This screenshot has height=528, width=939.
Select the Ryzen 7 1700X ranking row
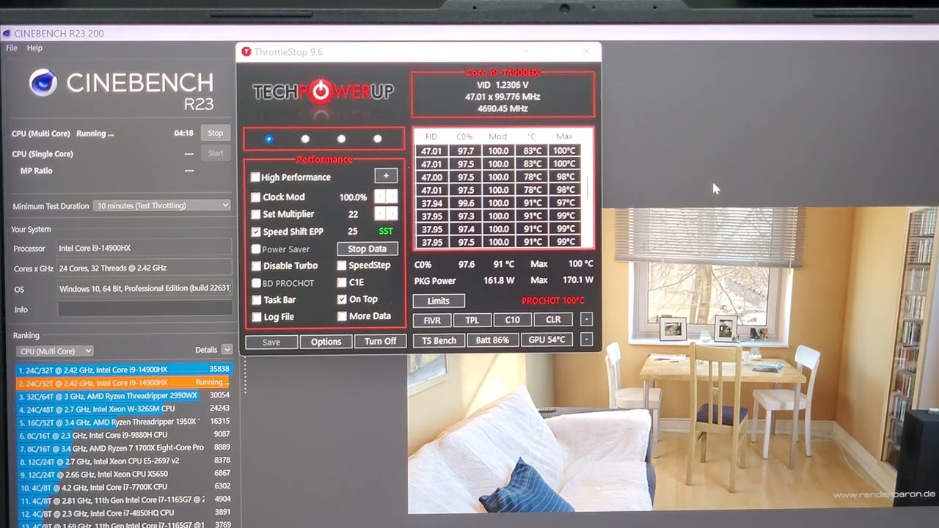(x=124, y=447)
